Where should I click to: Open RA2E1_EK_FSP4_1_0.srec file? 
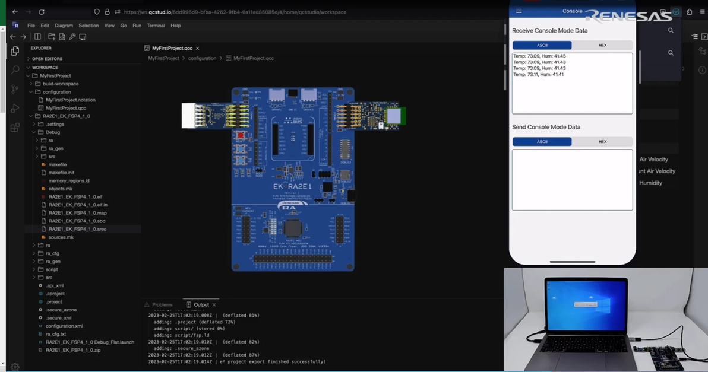77,229
